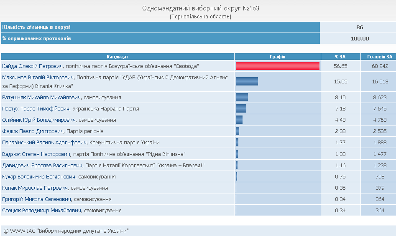Open candidate link Паразінський Василь Адольфович
Screen dimensions: 396x236
(44, 143)
